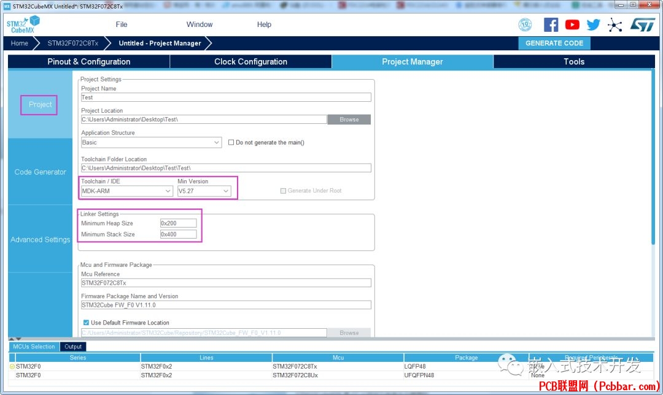Switch to MCUs Selection tab

34,347
